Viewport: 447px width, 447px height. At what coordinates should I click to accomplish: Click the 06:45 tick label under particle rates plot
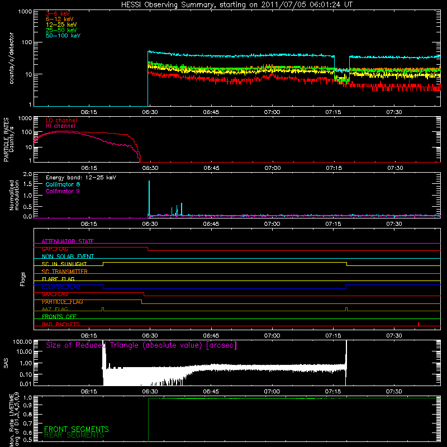point(211,168)
